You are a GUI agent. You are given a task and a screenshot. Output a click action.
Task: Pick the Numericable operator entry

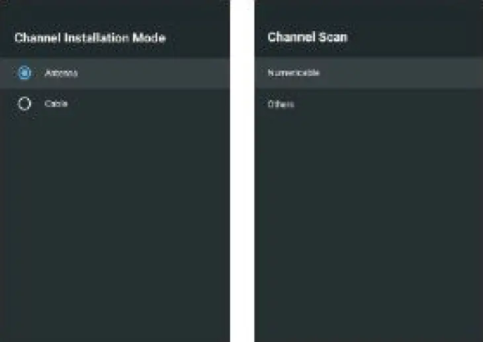click(x=294, y=73)
